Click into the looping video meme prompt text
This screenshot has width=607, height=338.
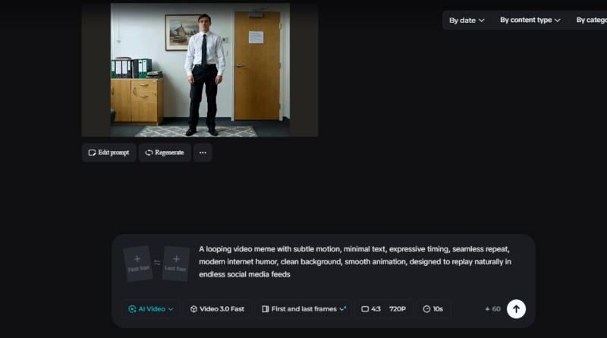[x=355, y=261]
